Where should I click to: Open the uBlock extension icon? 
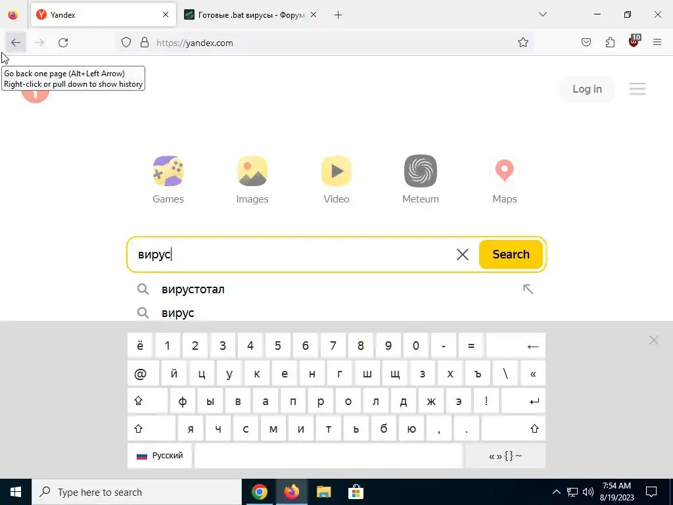point(634,41)
